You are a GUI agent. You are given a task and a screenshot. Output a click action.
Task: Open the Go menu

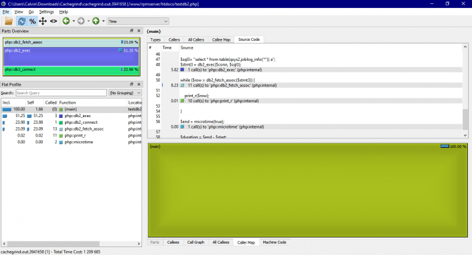coord(31,12)
